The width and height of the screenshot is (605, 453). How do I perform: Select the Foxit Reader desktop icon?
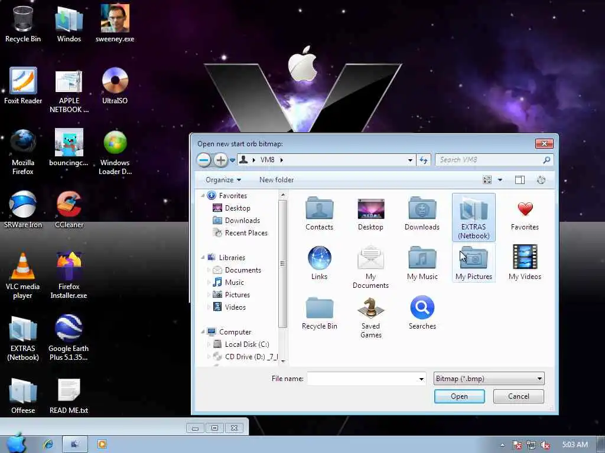point(23,86)
